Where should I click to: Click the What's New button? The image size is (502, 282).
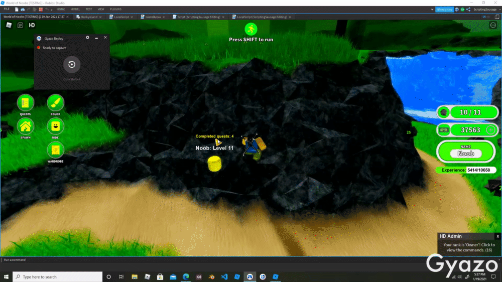444,9
